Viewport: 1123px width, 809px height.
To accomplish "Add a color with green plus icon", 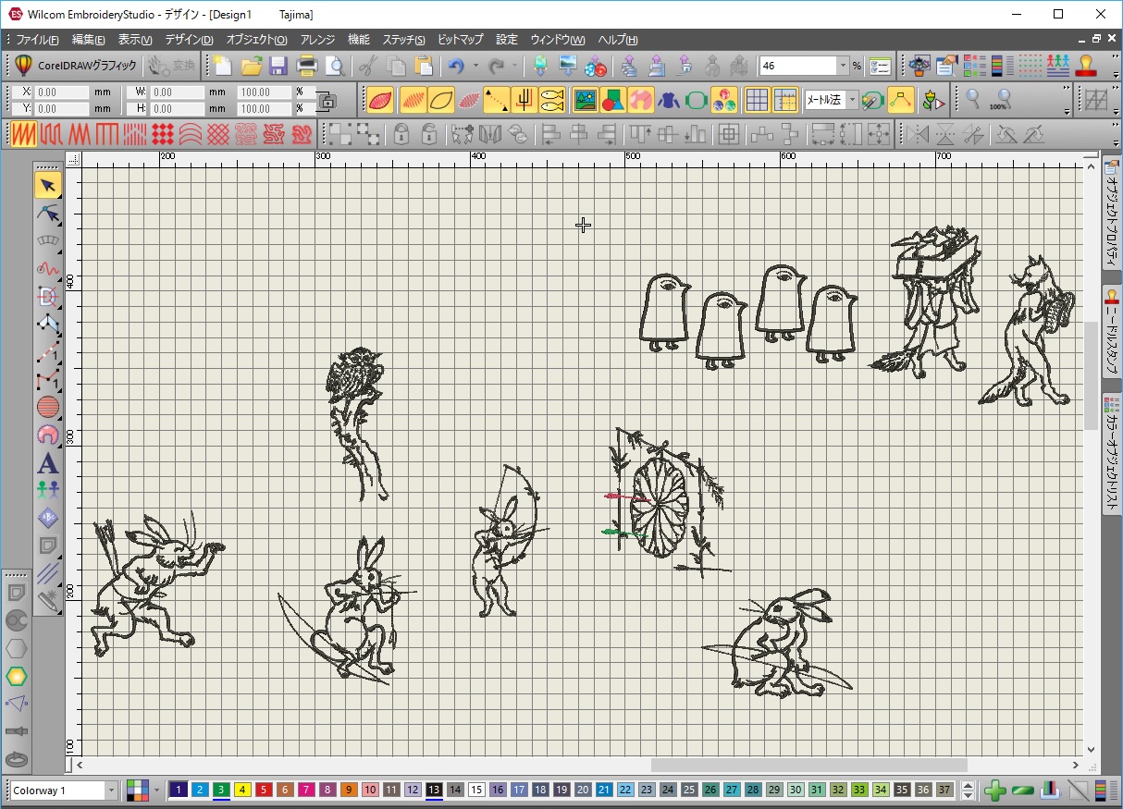I will coord(995,791).
